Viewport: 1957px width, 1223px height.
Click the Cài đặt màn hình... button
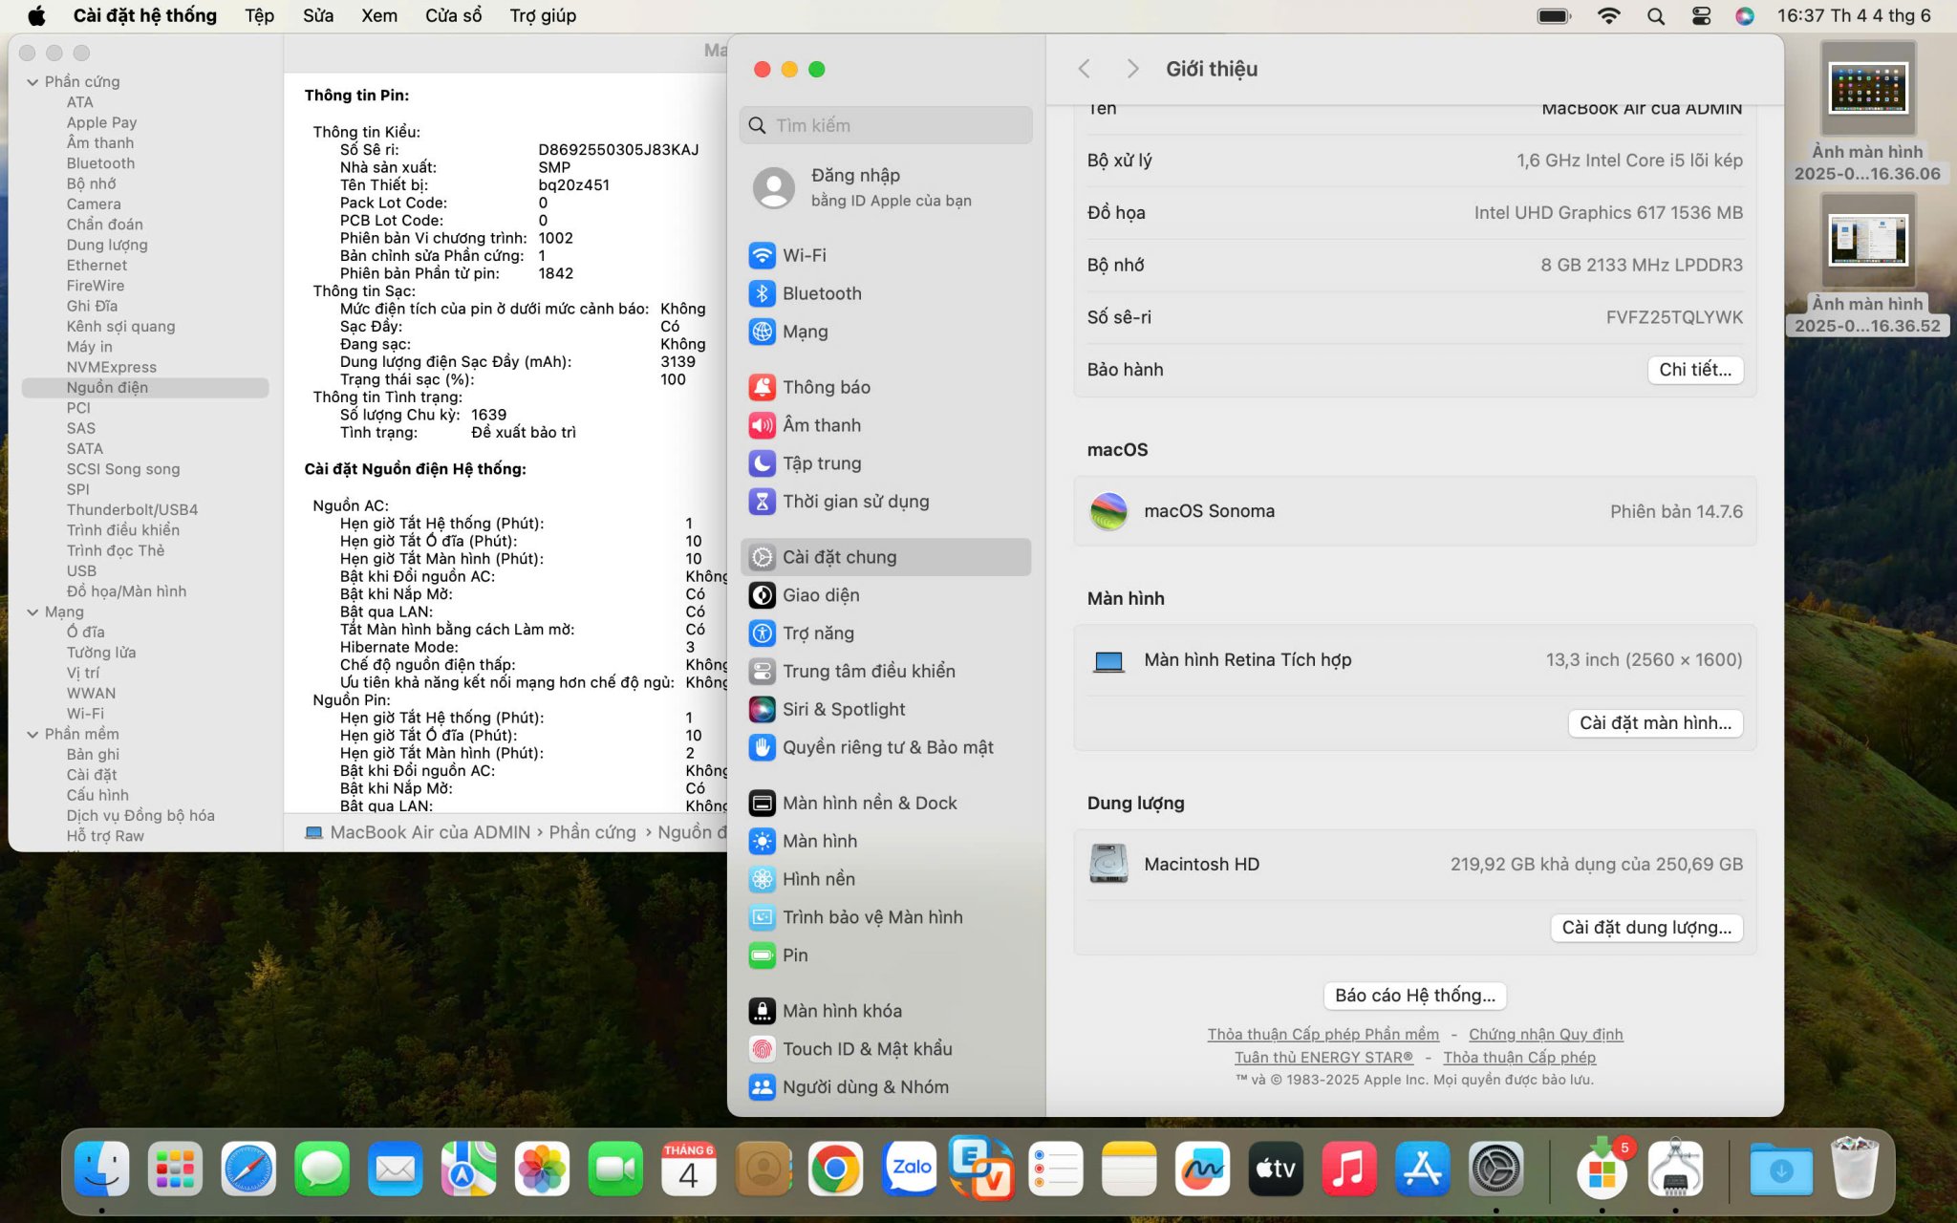[1655, 723]
